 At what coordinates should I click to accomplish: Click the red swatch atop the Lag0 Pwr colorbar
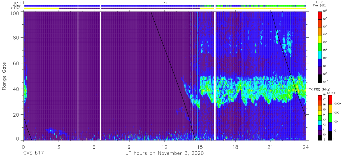click(x=320, y=15)
